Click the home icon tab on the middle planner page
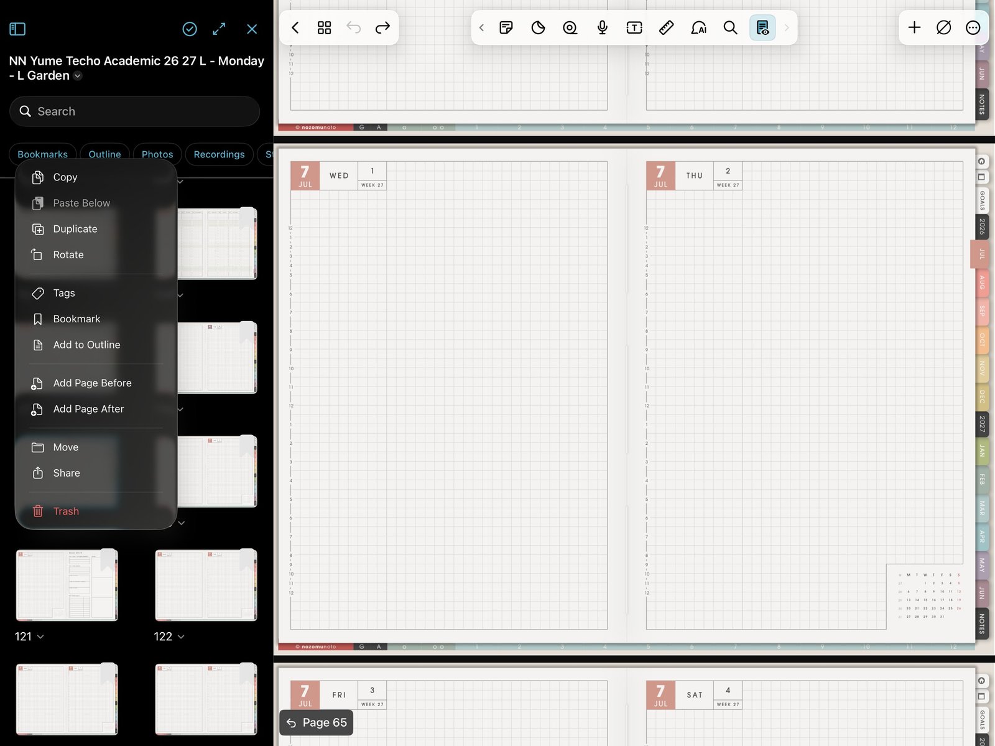 (981, 162)
